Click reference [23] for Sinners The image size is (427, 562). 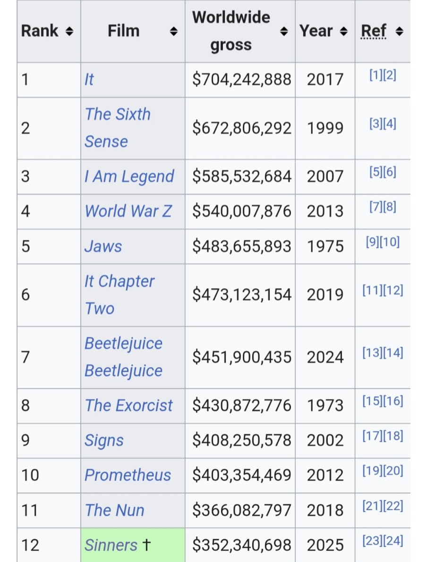point(373,540)
